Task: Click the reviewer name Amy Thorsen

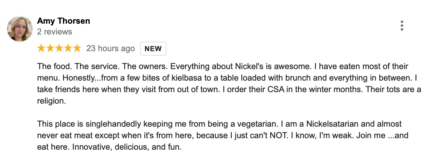Action: [x=63, y=21]
